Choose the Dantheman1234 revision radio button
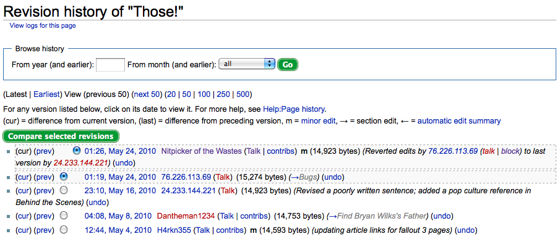Image resolution: width=560 pixels, height=239 pixels. (64, 216)
